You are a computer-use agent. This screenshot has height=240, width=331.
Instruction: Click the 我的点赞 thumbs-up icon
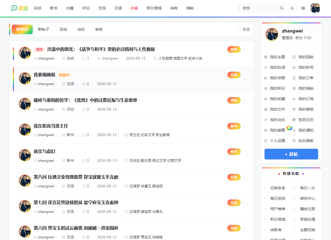point(266,78)
